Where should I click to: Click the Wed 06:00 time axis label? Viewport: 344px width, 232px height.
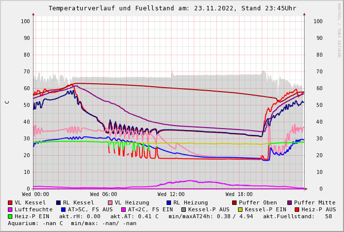(103, 195)
